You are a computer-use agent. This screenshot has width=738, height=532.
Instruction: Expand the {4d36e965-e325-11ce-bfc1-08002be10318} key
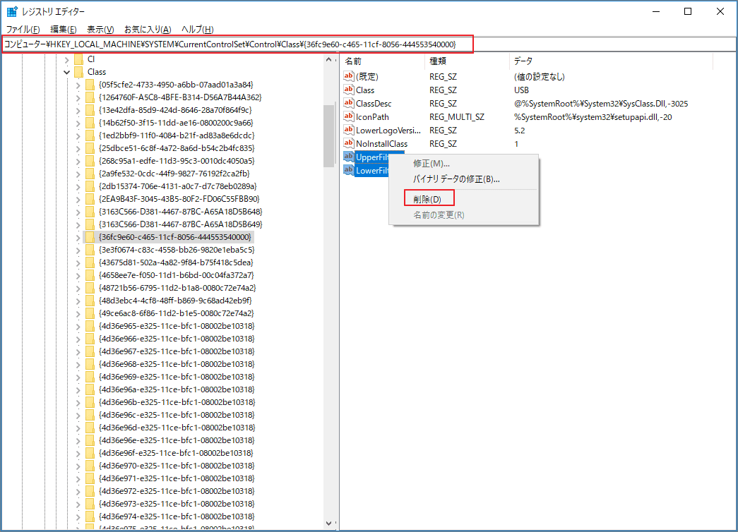click(x=78, y=326)
